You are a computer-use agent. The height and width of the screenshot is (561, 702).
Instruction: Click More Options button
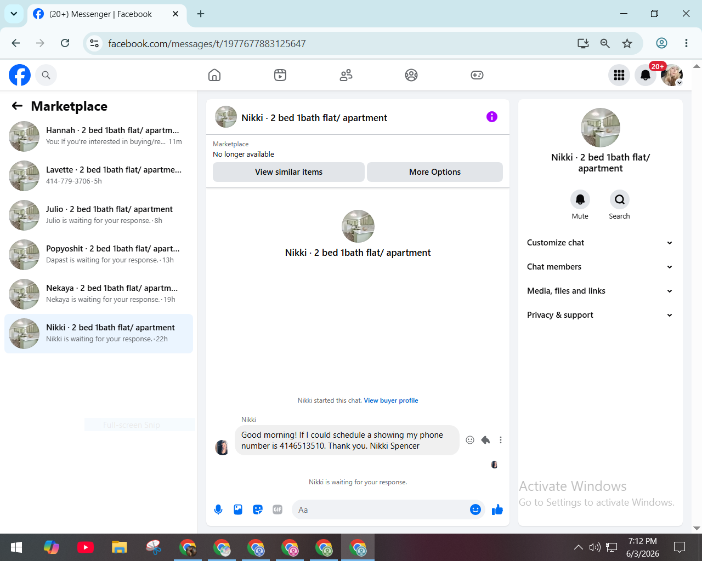pyautogui.click(x=435, y=172)
